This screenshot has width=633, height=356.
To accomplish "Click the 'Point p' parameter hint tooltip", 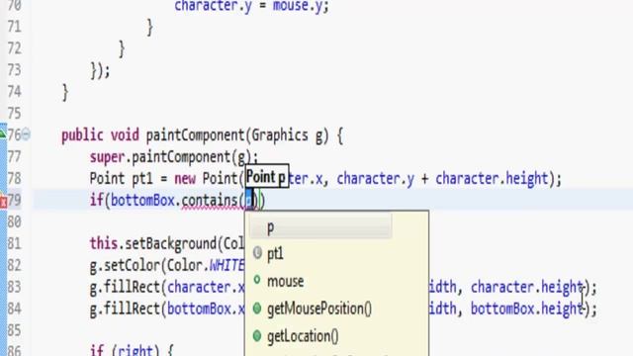I will [x=266, y=176].
